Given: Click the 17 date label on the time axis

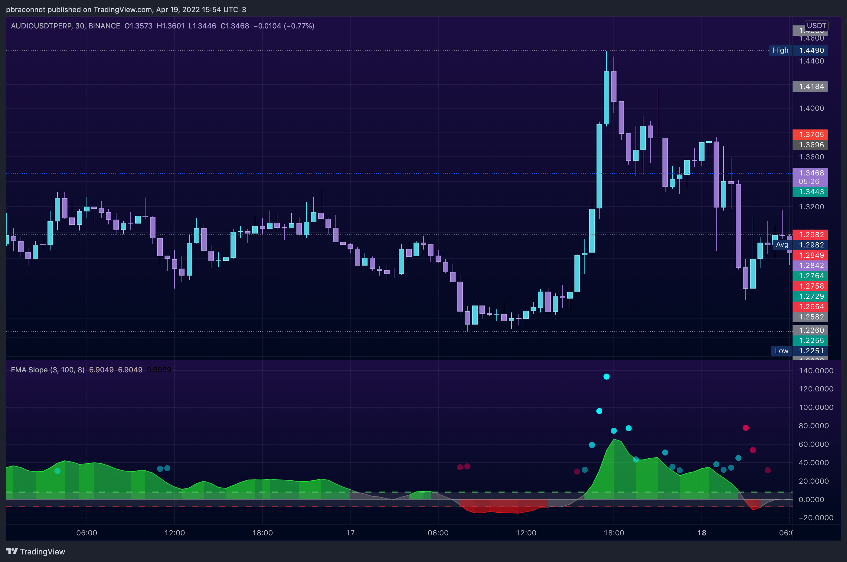Looking at the screenshot, I should tap(350, 533).
